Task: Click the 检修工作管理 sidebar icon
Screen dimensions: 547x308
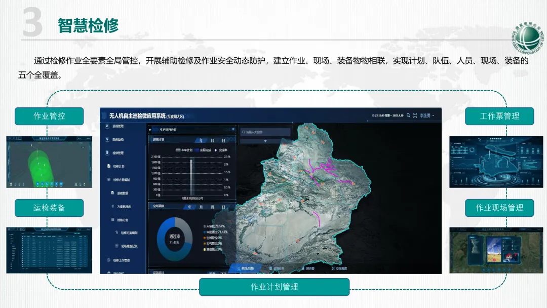Action: coord(109,260)
